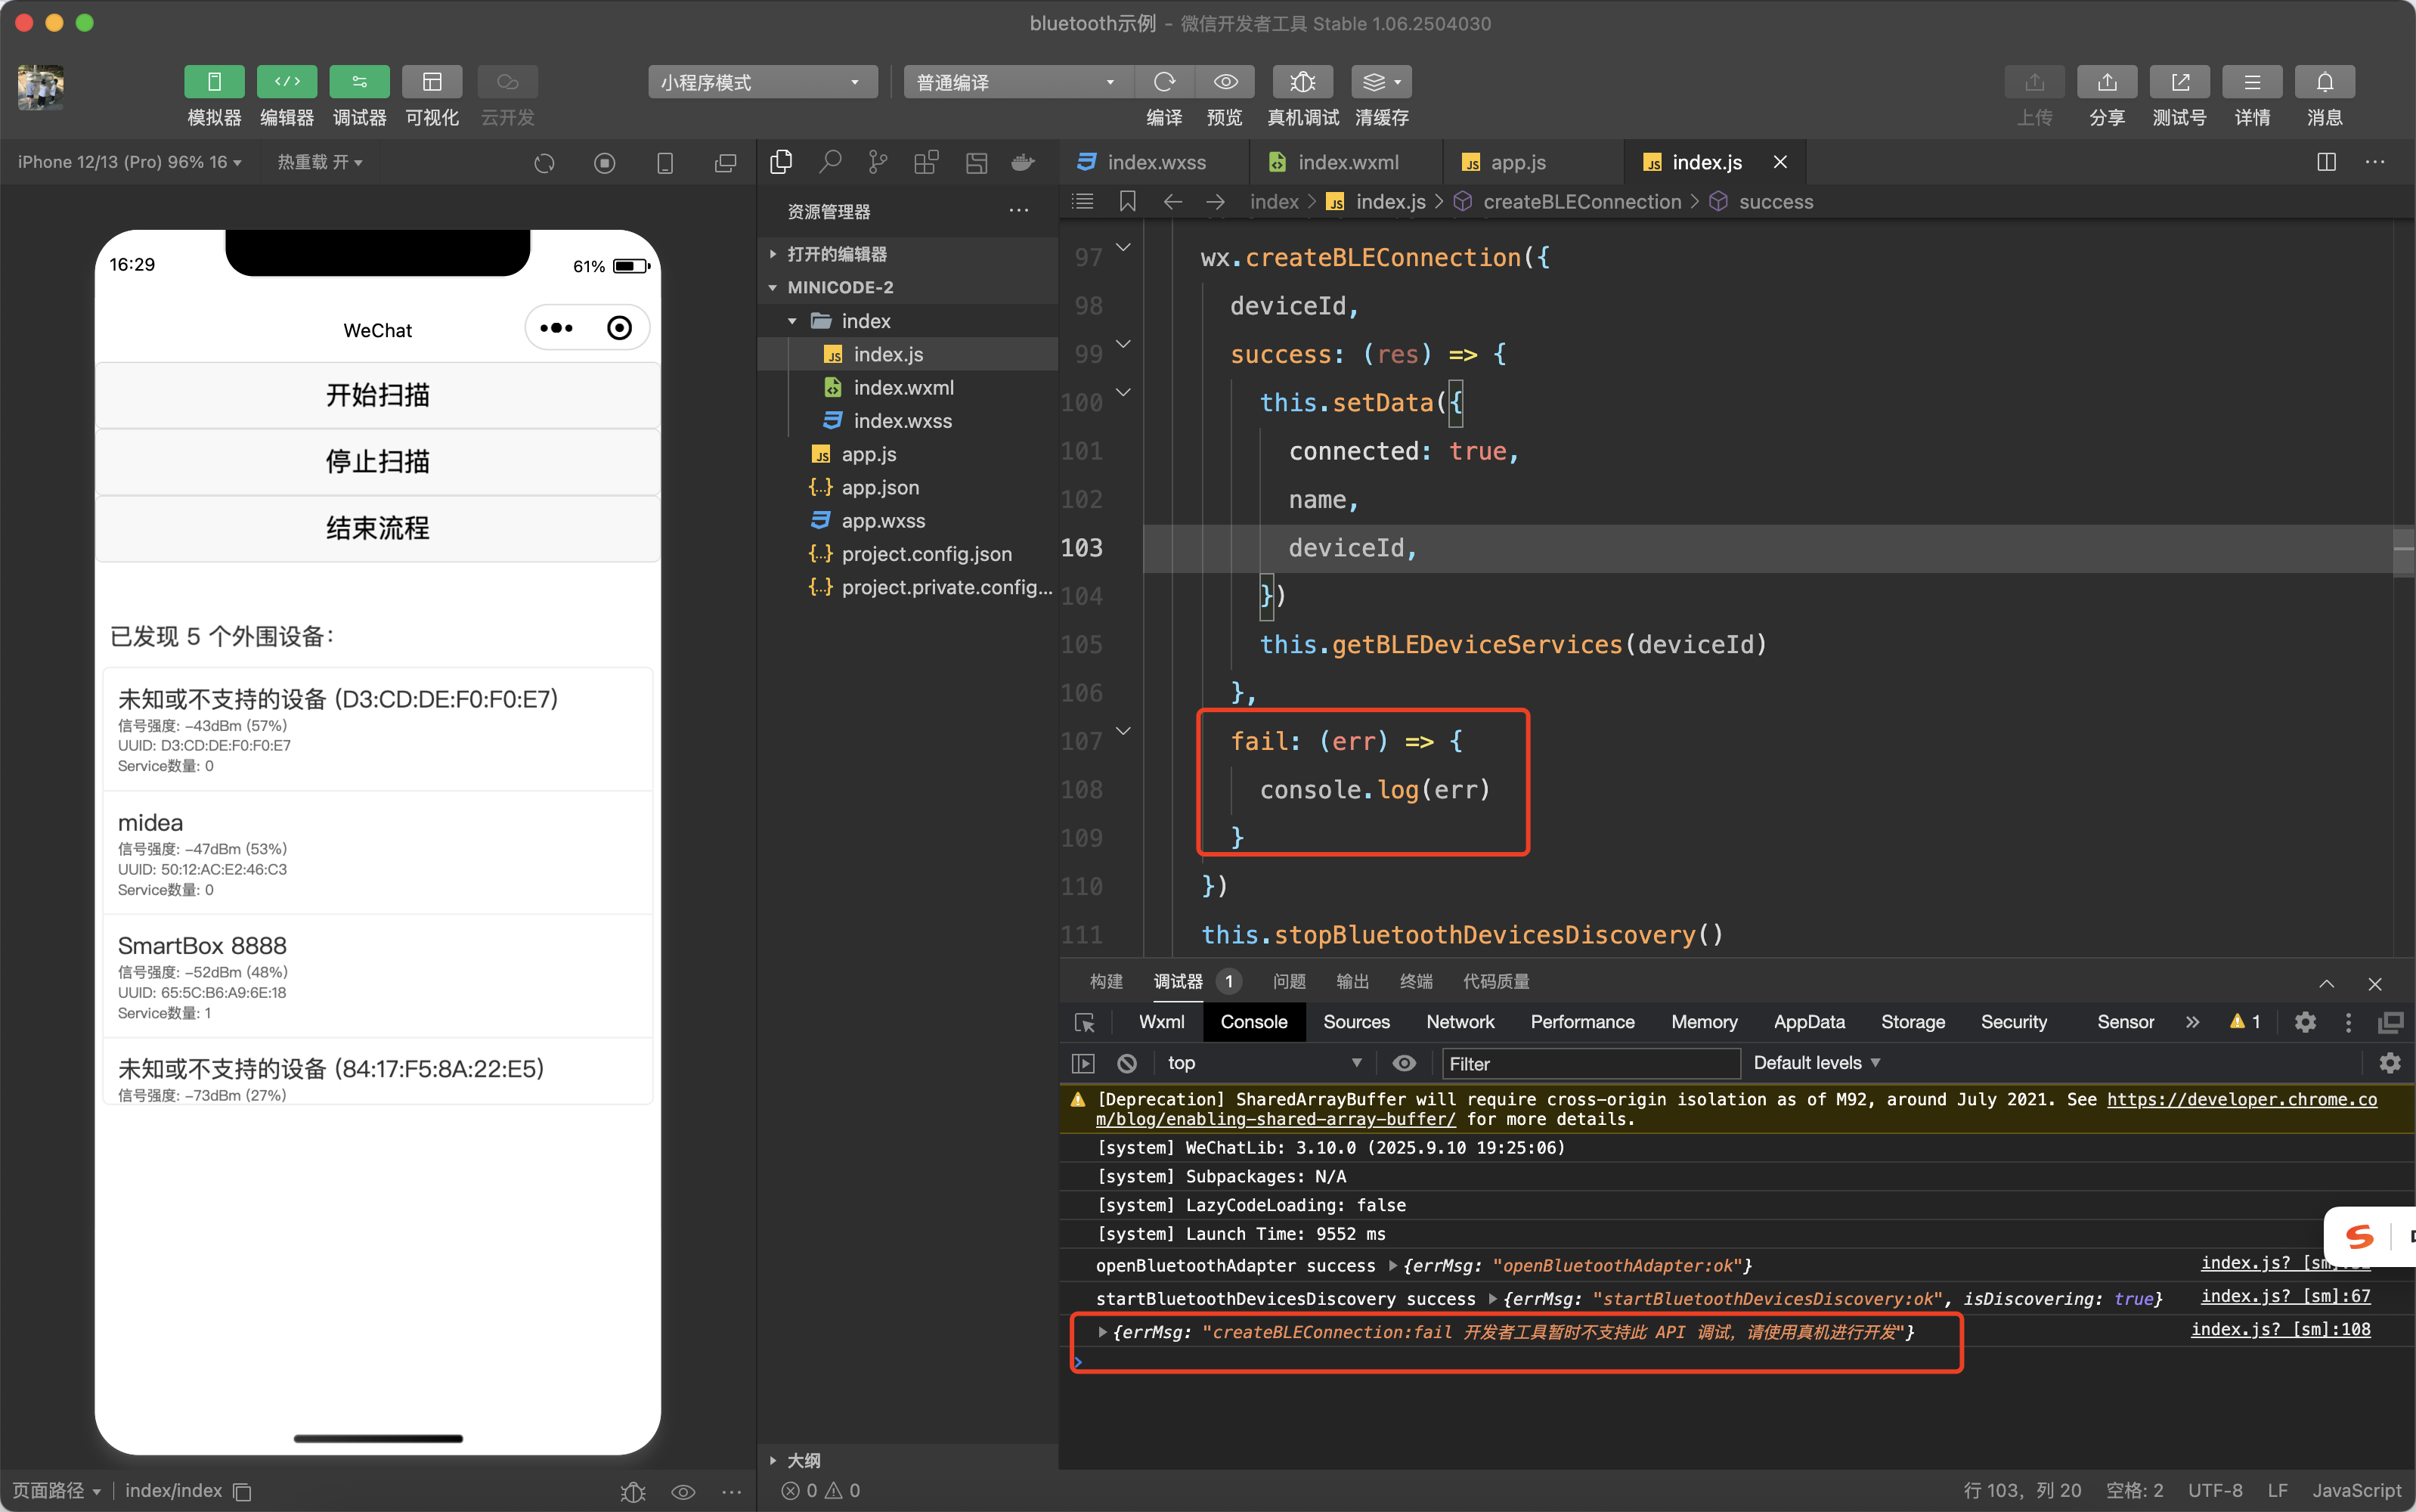Select the element inspector arrow icon
The width and height of the screenshot is (2416, 1512).
point(1085,1022)
